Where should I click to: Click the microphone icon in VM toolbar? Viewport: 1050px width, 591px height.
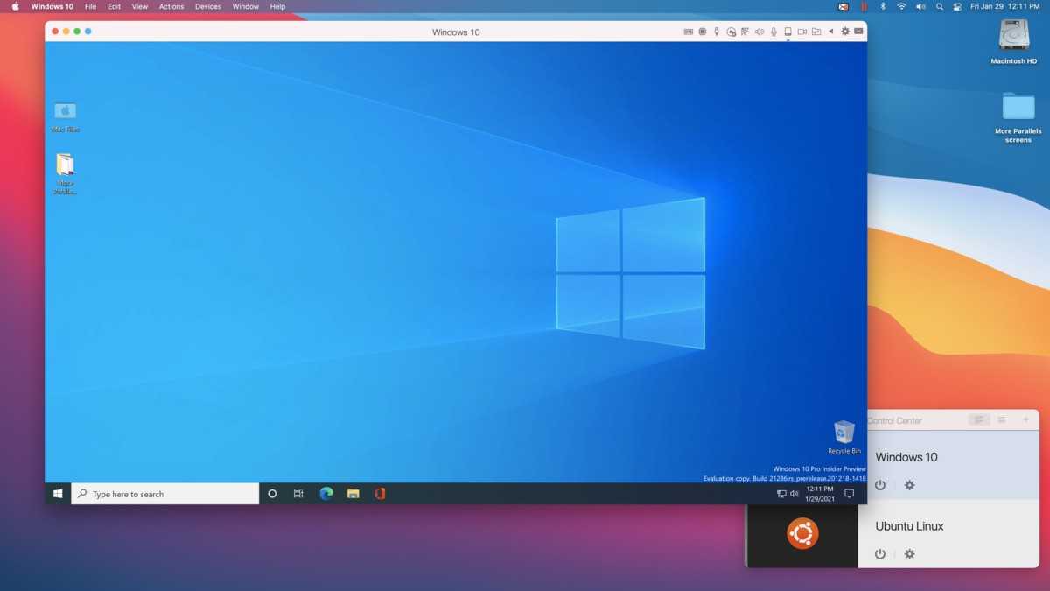[773, 32]
